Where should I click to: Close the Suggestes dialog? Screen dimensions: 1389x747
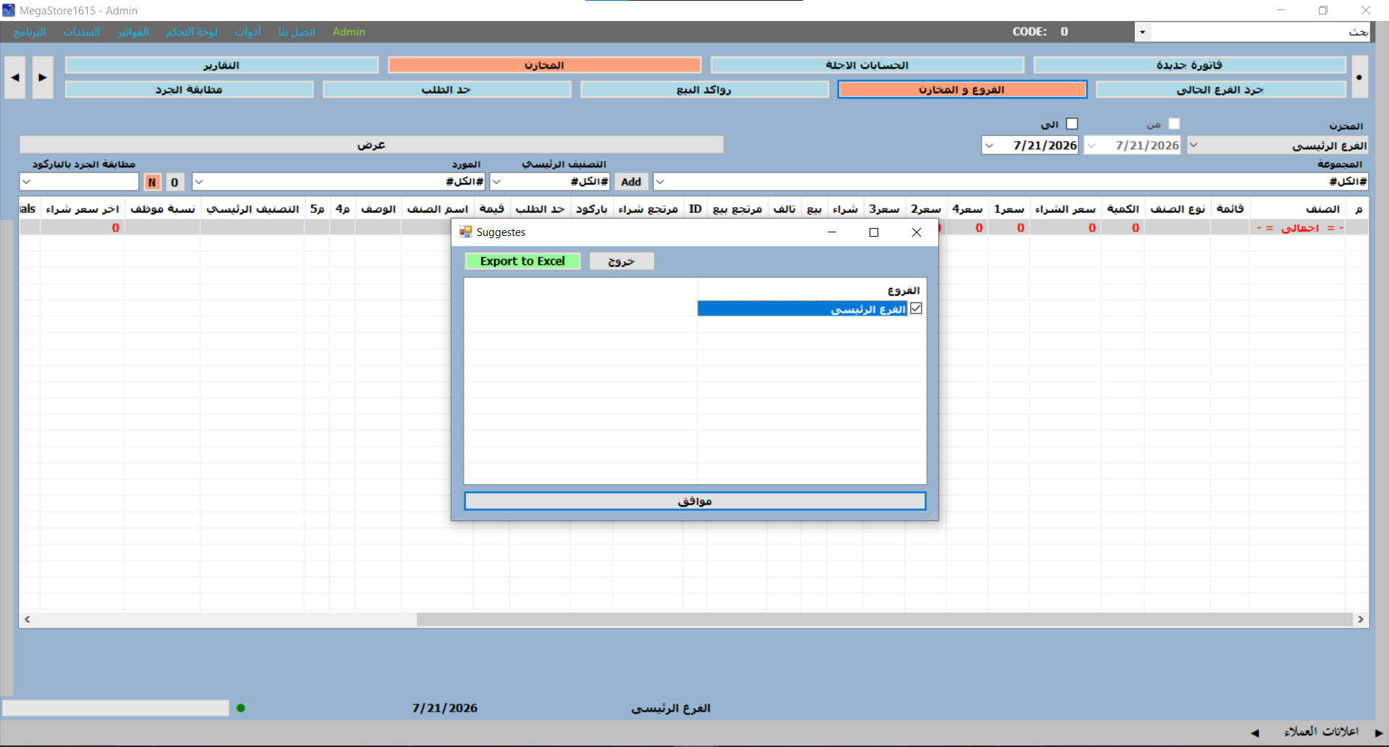[x=917, y=232]
